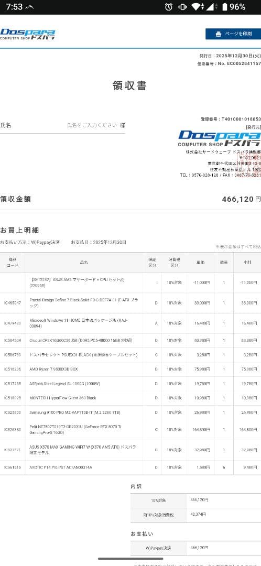Tap the AMD Ryzen 7 9800X3D BOX item
The image size is (261, 566).
click(x=53, y=369)
